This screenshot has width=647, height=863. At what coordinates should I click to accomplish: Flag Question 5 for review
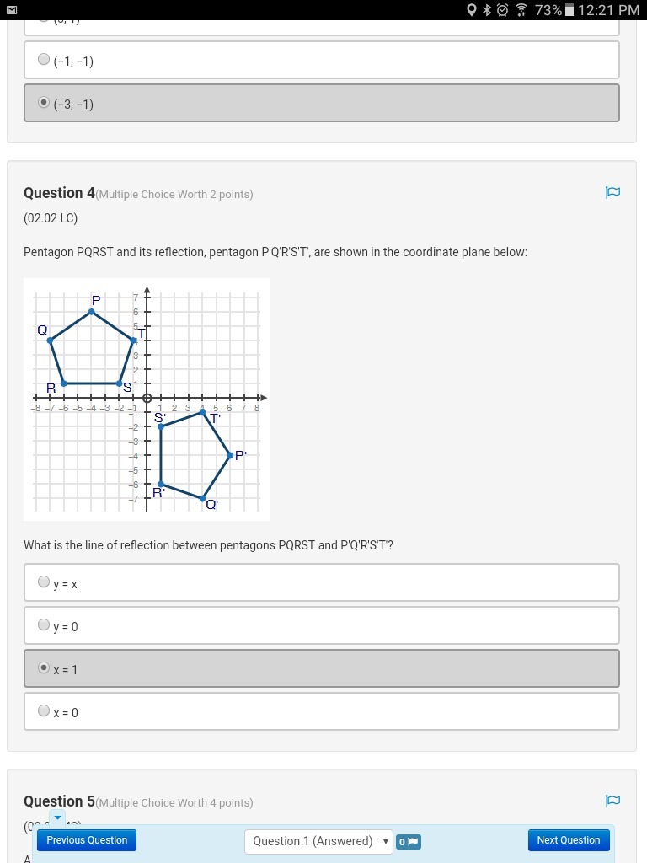click(612, 801)
